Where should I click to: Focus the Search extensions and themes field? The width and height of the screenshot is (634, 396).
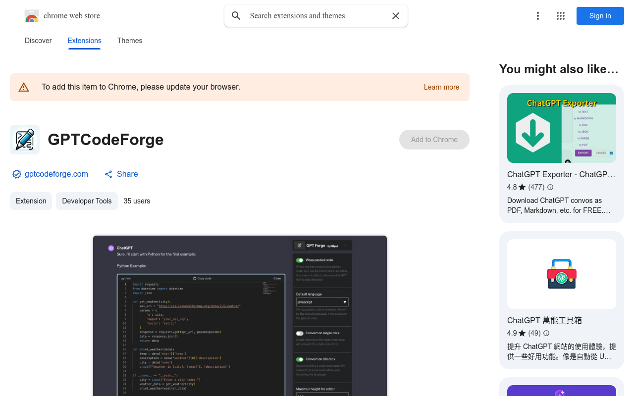coord(317,16)
